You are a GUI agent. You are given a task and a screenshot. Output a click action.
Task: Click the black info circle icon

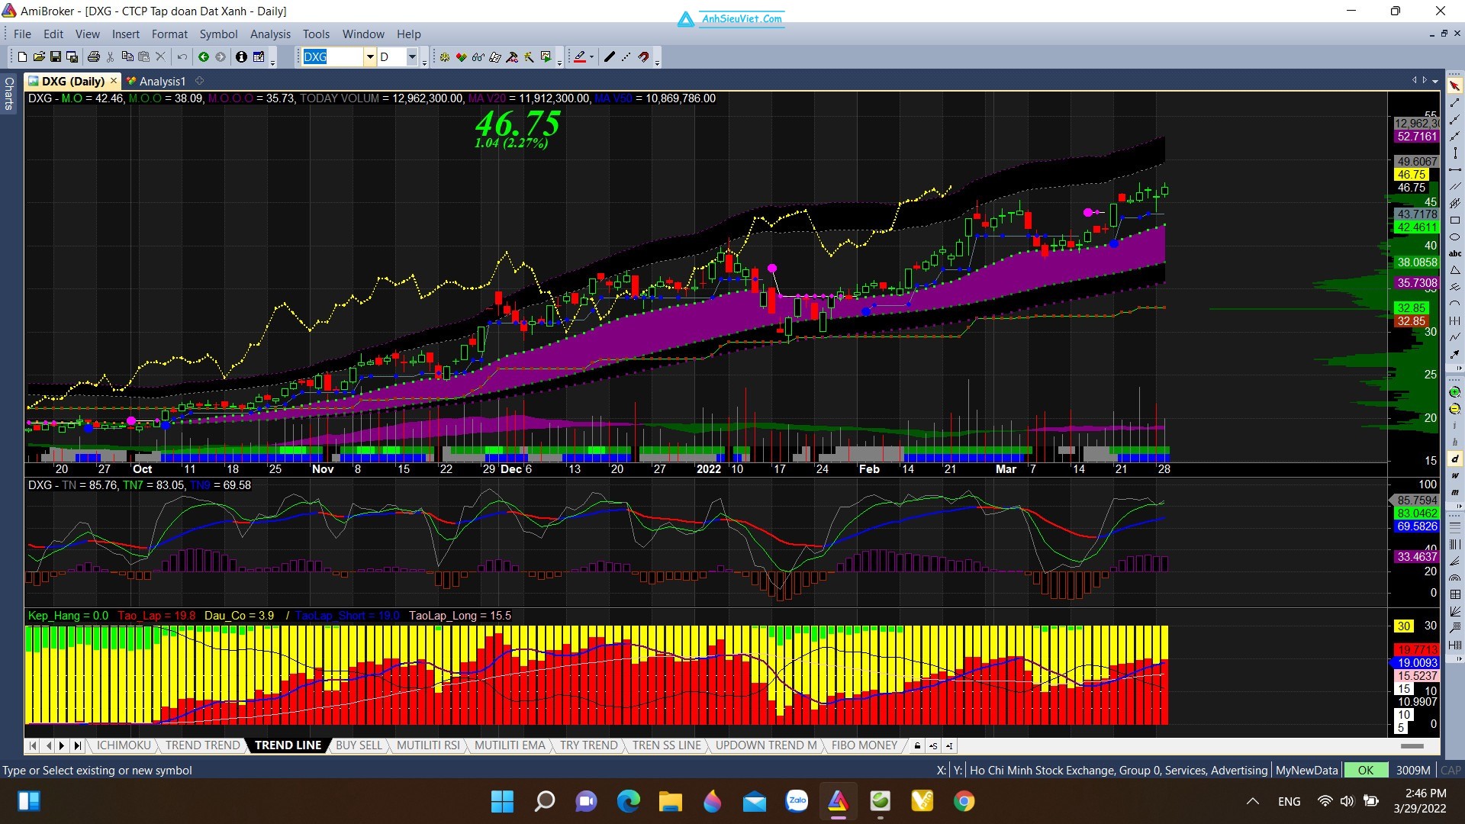coord(241,57)
